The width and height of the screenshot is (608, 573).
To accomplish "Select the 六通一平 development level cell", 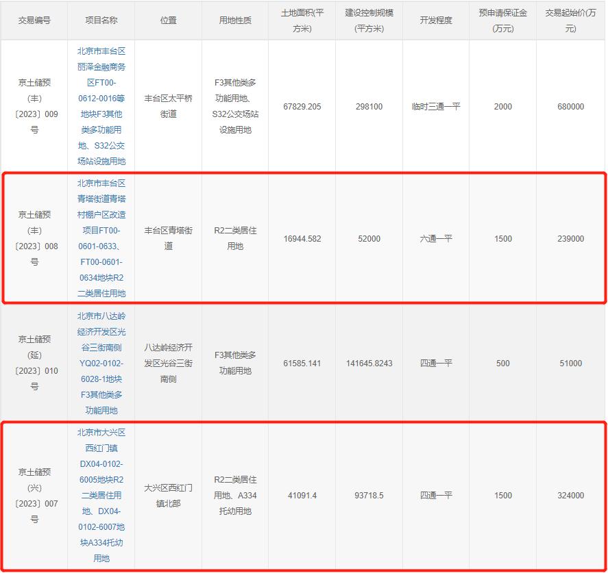I will click(436, 239).
